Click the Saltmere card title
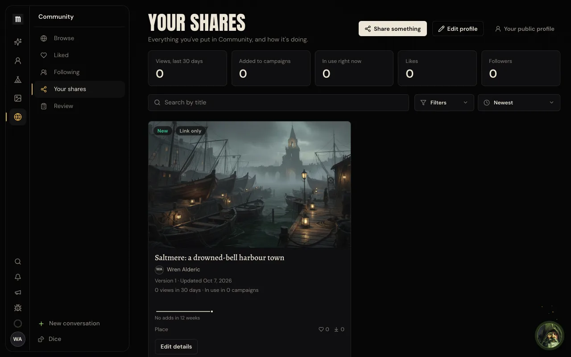The width and height of the screenshot is (571, 357). pos(219,257)
